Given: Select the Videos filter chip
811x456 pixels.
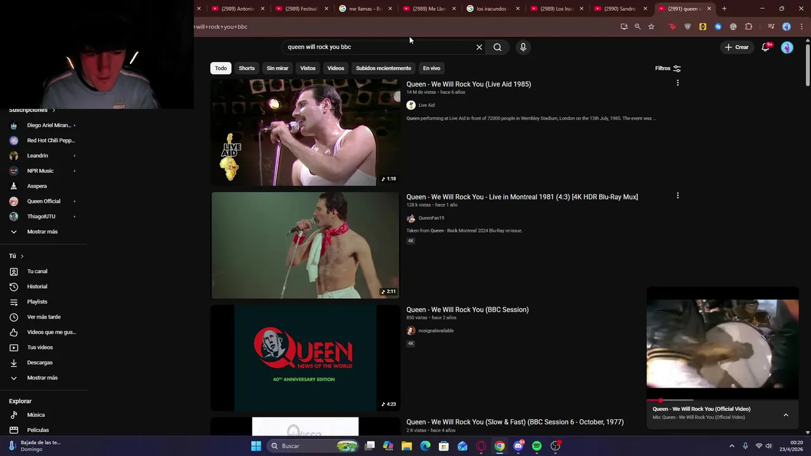Looking at the screenshot, I should pos(336,68).
